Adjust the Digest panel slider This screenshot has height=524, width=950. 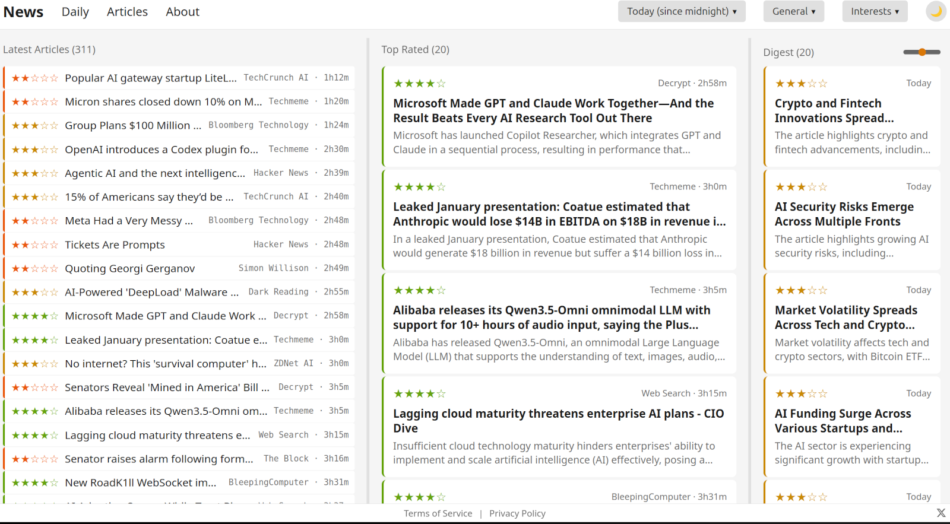[922, 52]
